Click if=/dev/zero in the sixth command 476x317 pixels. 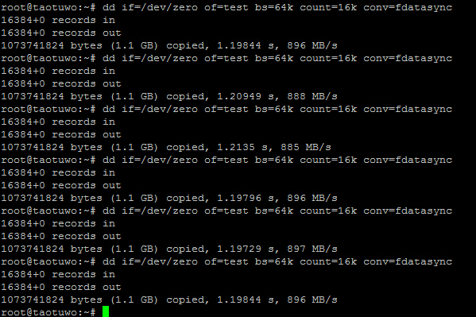[x=160, y=261]
